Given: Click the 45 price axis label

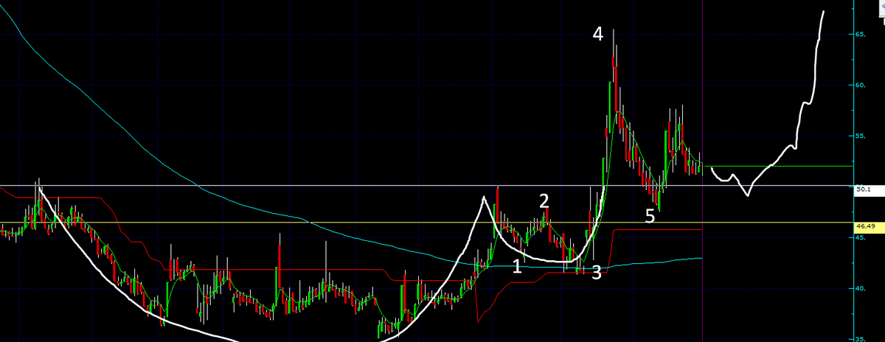Looking at the screenshot, I should [x=861, y=237].
